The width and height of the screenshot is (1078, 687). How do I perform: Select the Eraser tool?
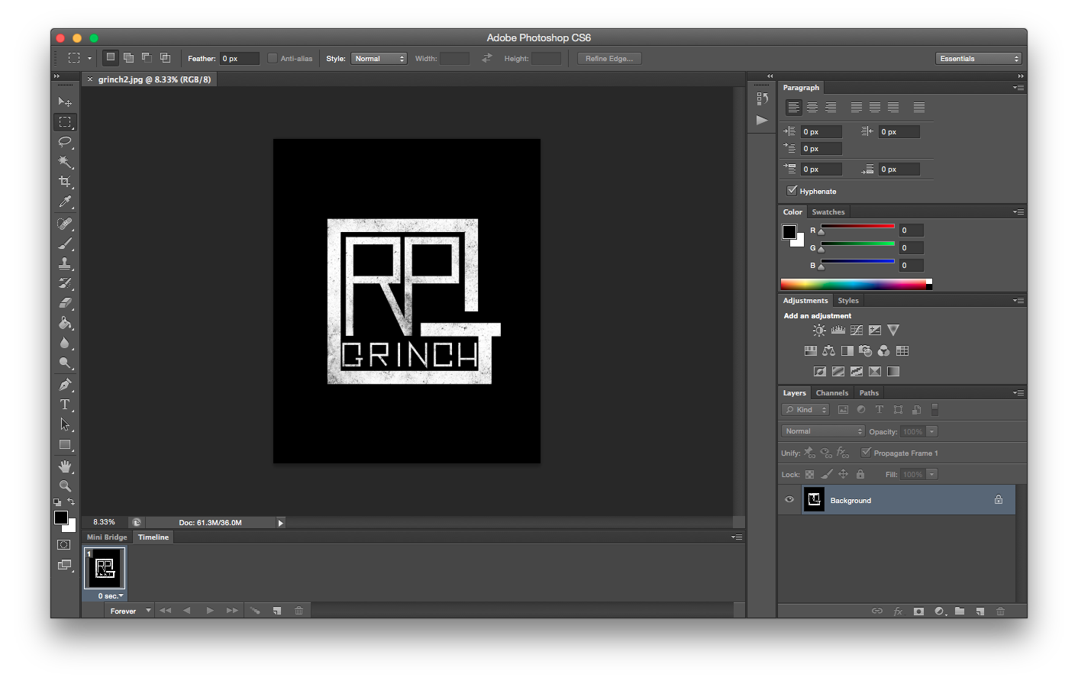point(65,303)
